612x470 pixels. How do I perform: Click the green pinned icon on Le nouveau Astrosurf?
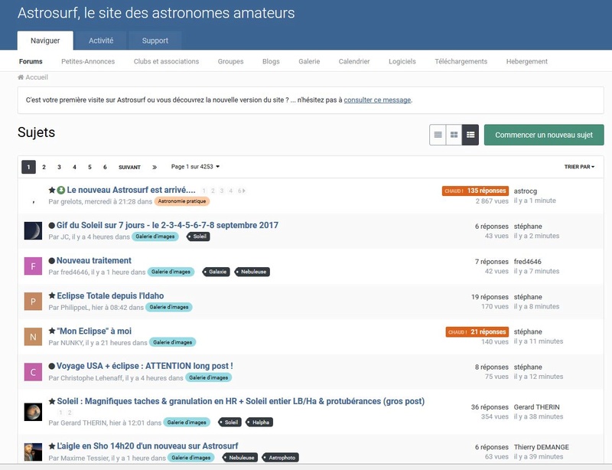click(61, 191)
